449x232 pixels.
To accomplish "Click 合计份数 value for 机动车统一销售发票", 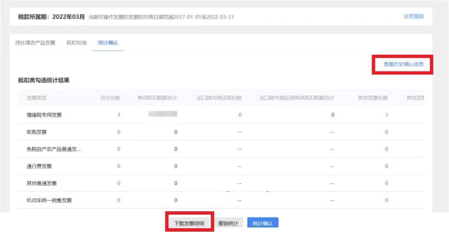I will [118, 200].
